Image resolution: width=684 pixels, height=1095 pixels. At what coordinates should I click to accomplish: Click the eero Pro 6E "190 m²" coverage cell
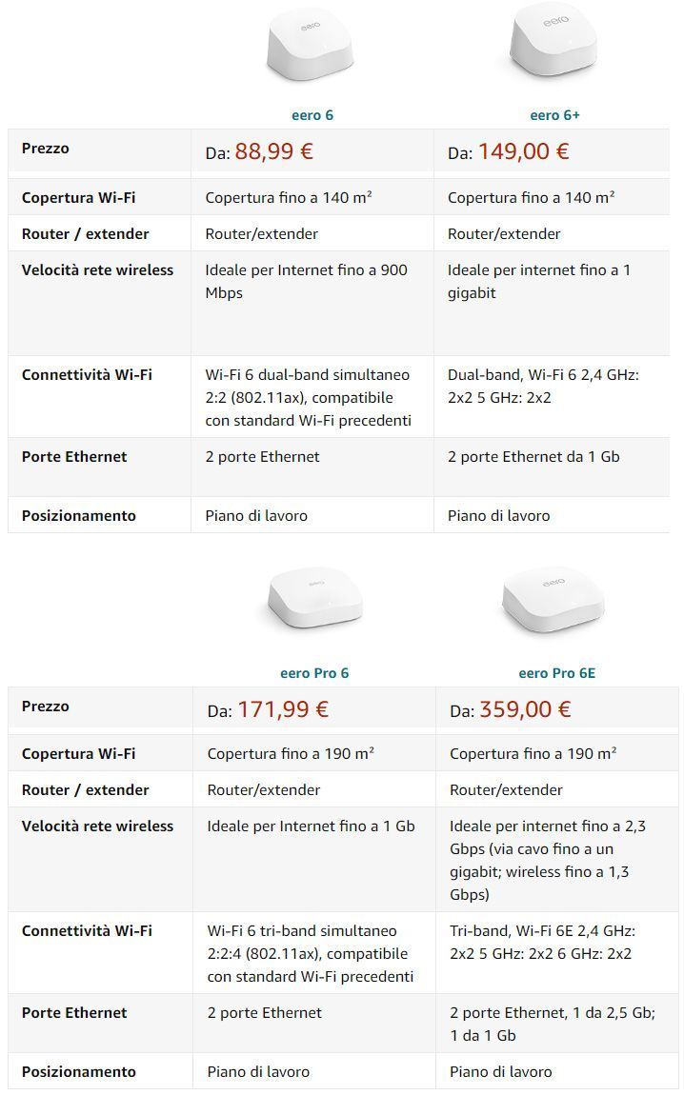(533, 754)
